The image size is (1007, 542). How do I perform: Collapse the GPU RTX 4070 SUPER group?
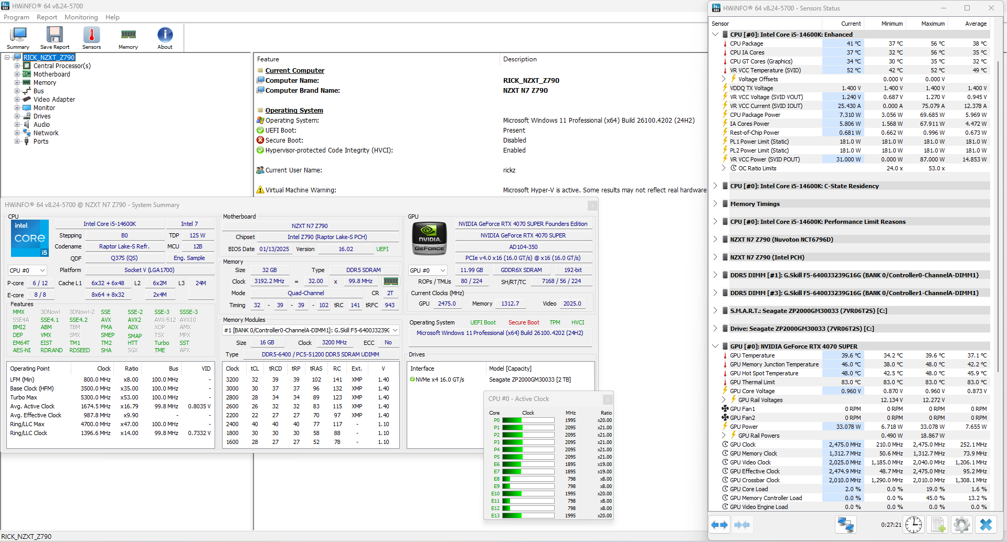715,346
